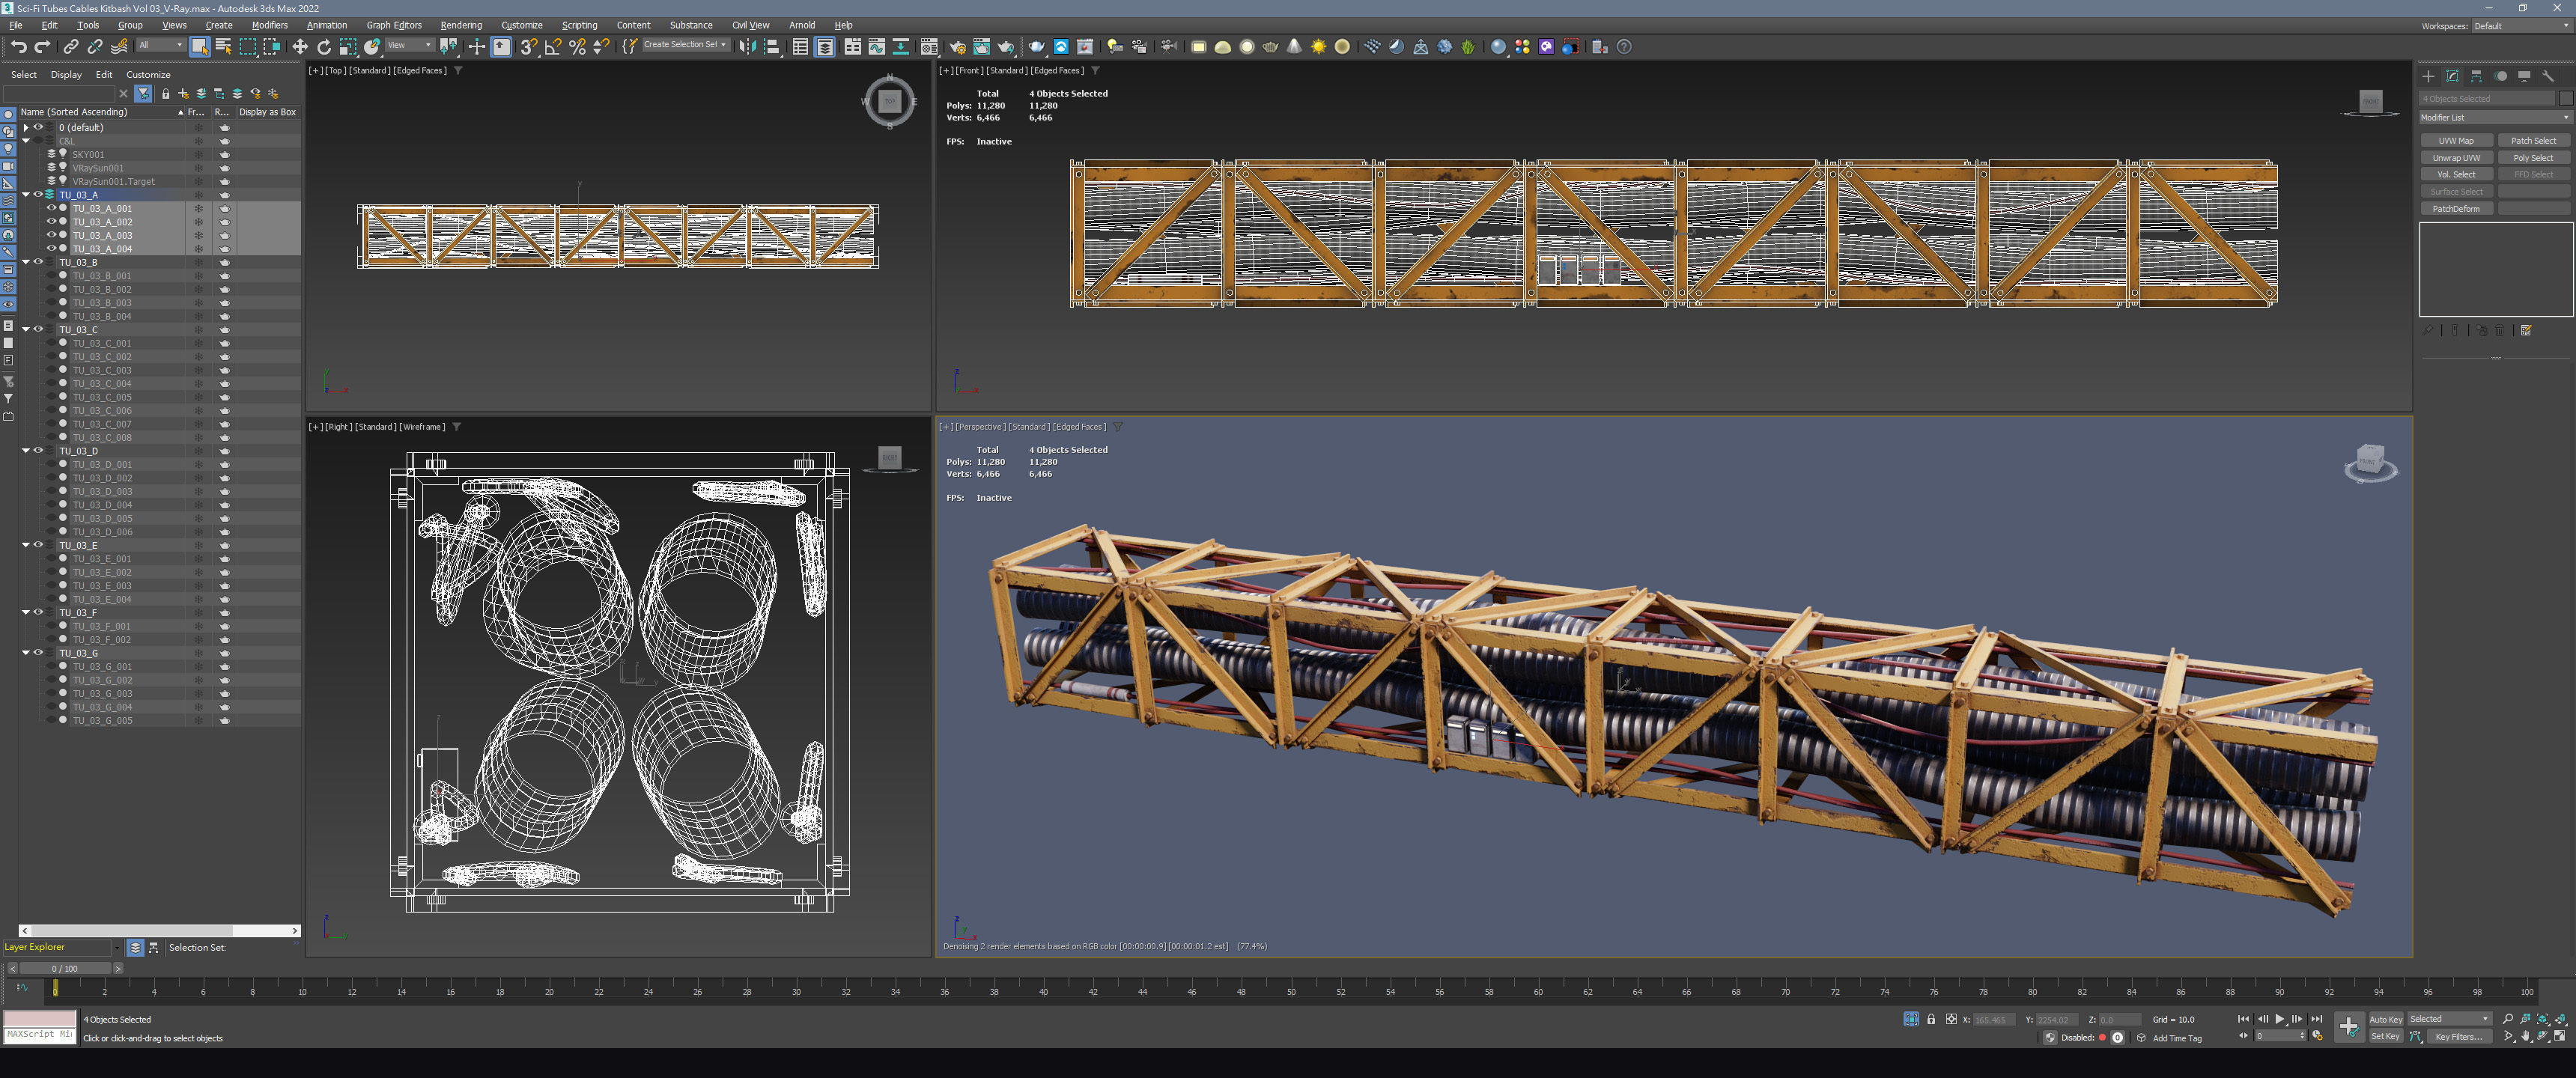Open the selection filter 'All' dropdown

click(x=160, y=45)
